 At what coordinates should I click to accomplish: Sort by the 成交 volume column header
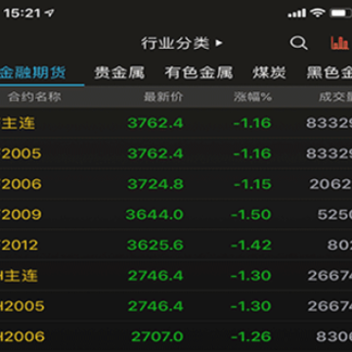pos(335,97)
